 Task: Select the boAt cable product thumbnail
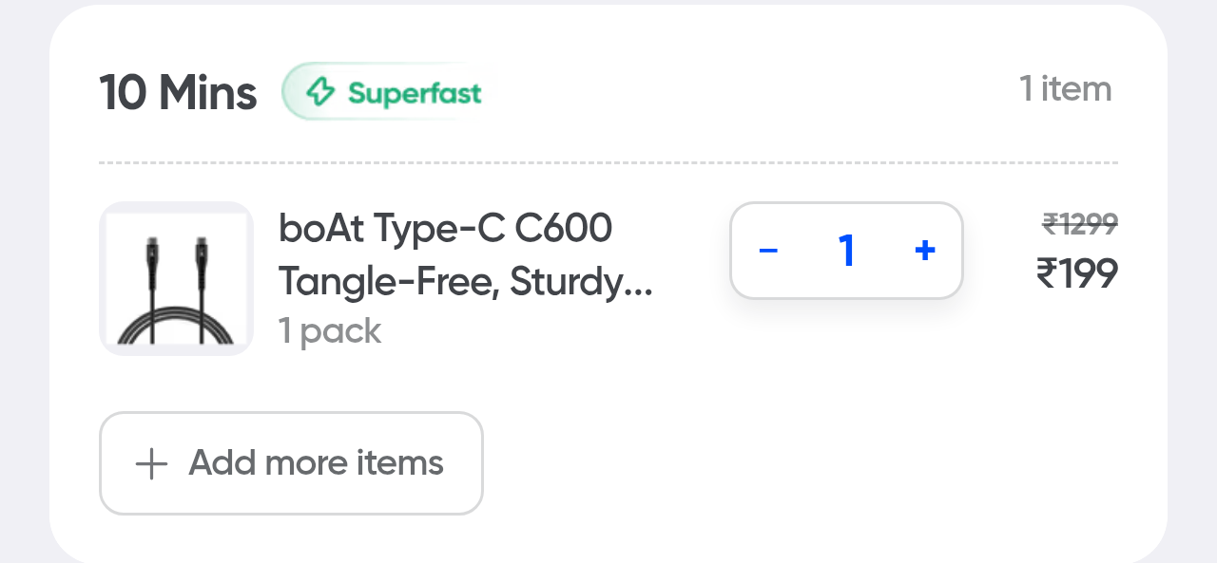tap(176, 278)
